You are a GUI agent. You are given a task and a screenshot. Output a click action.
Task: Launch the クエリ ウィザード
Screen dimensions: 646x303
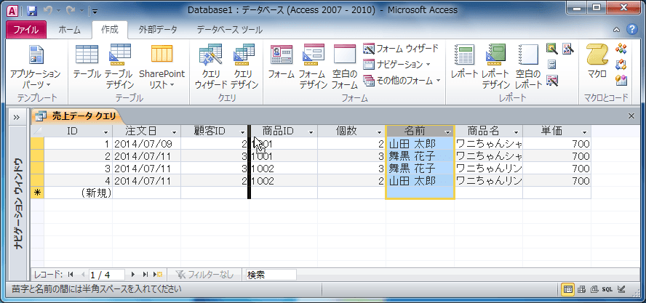[x=211, y=67]
